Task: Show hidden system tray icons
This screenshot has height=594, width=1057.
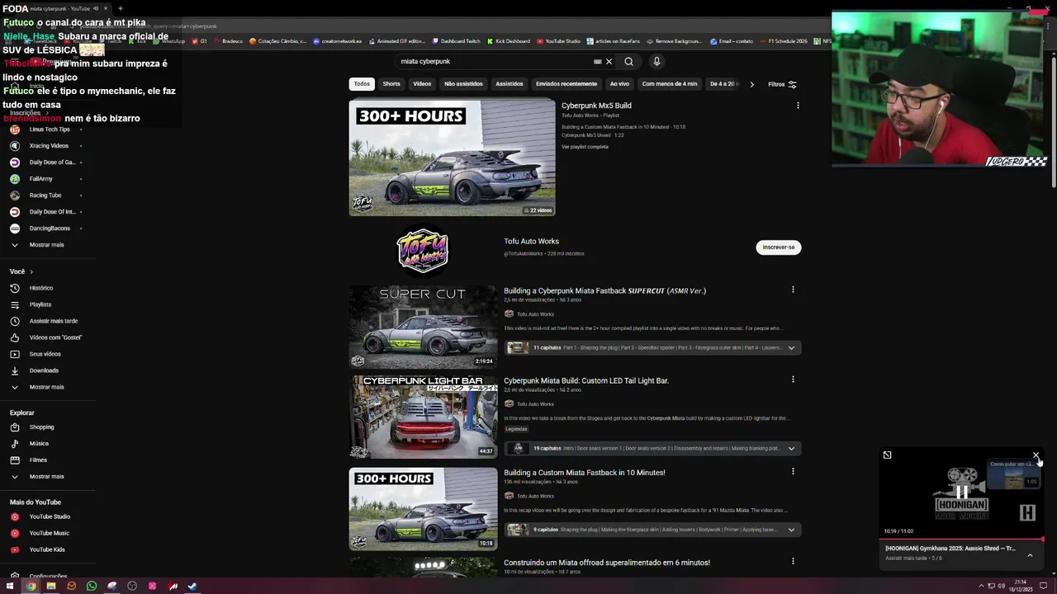Action: click(981, 586)
